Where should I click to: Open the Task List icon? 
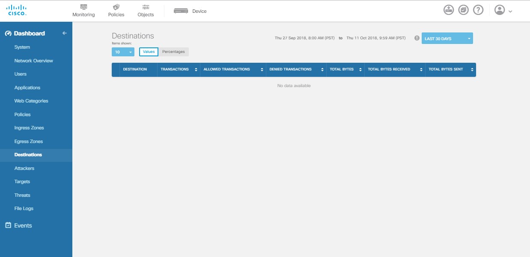(463, 10)
